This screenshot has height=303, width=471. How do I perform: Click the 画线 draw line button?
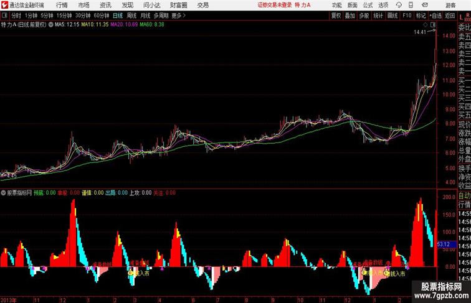click(x=392, y=16)
